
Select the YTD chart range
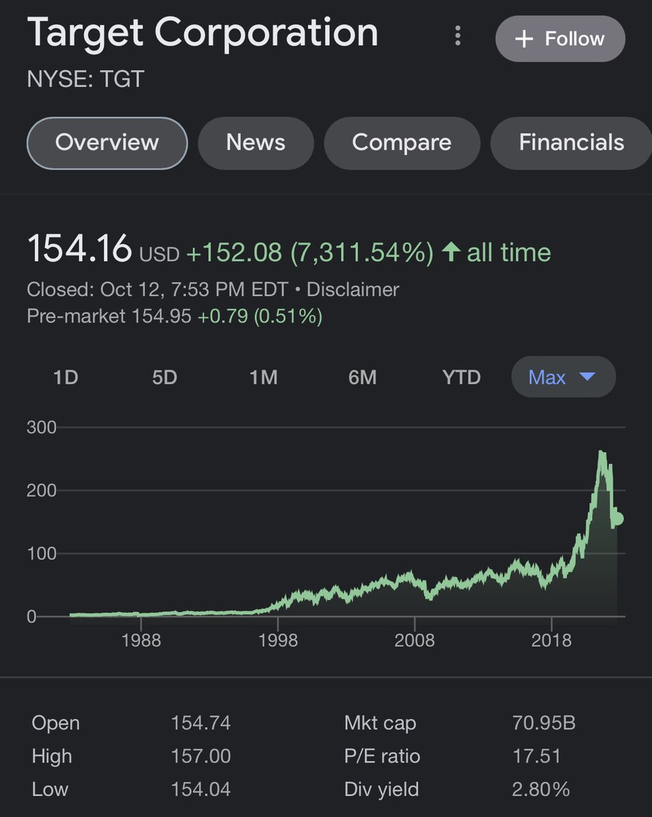coord(462,377)
